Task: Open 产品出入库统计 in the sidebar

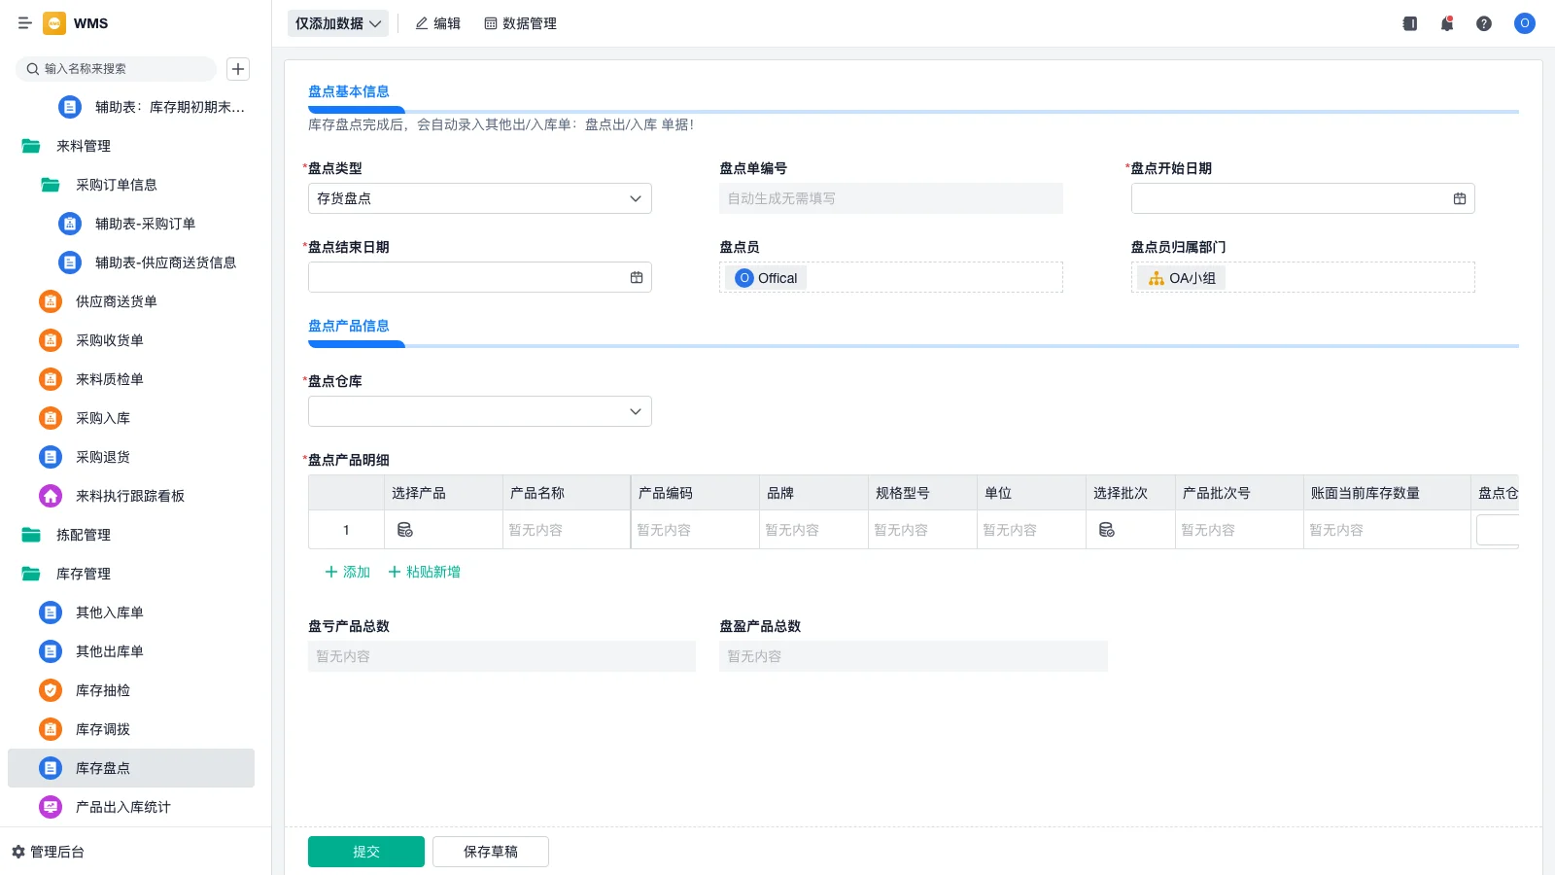Action: (131, 807)
